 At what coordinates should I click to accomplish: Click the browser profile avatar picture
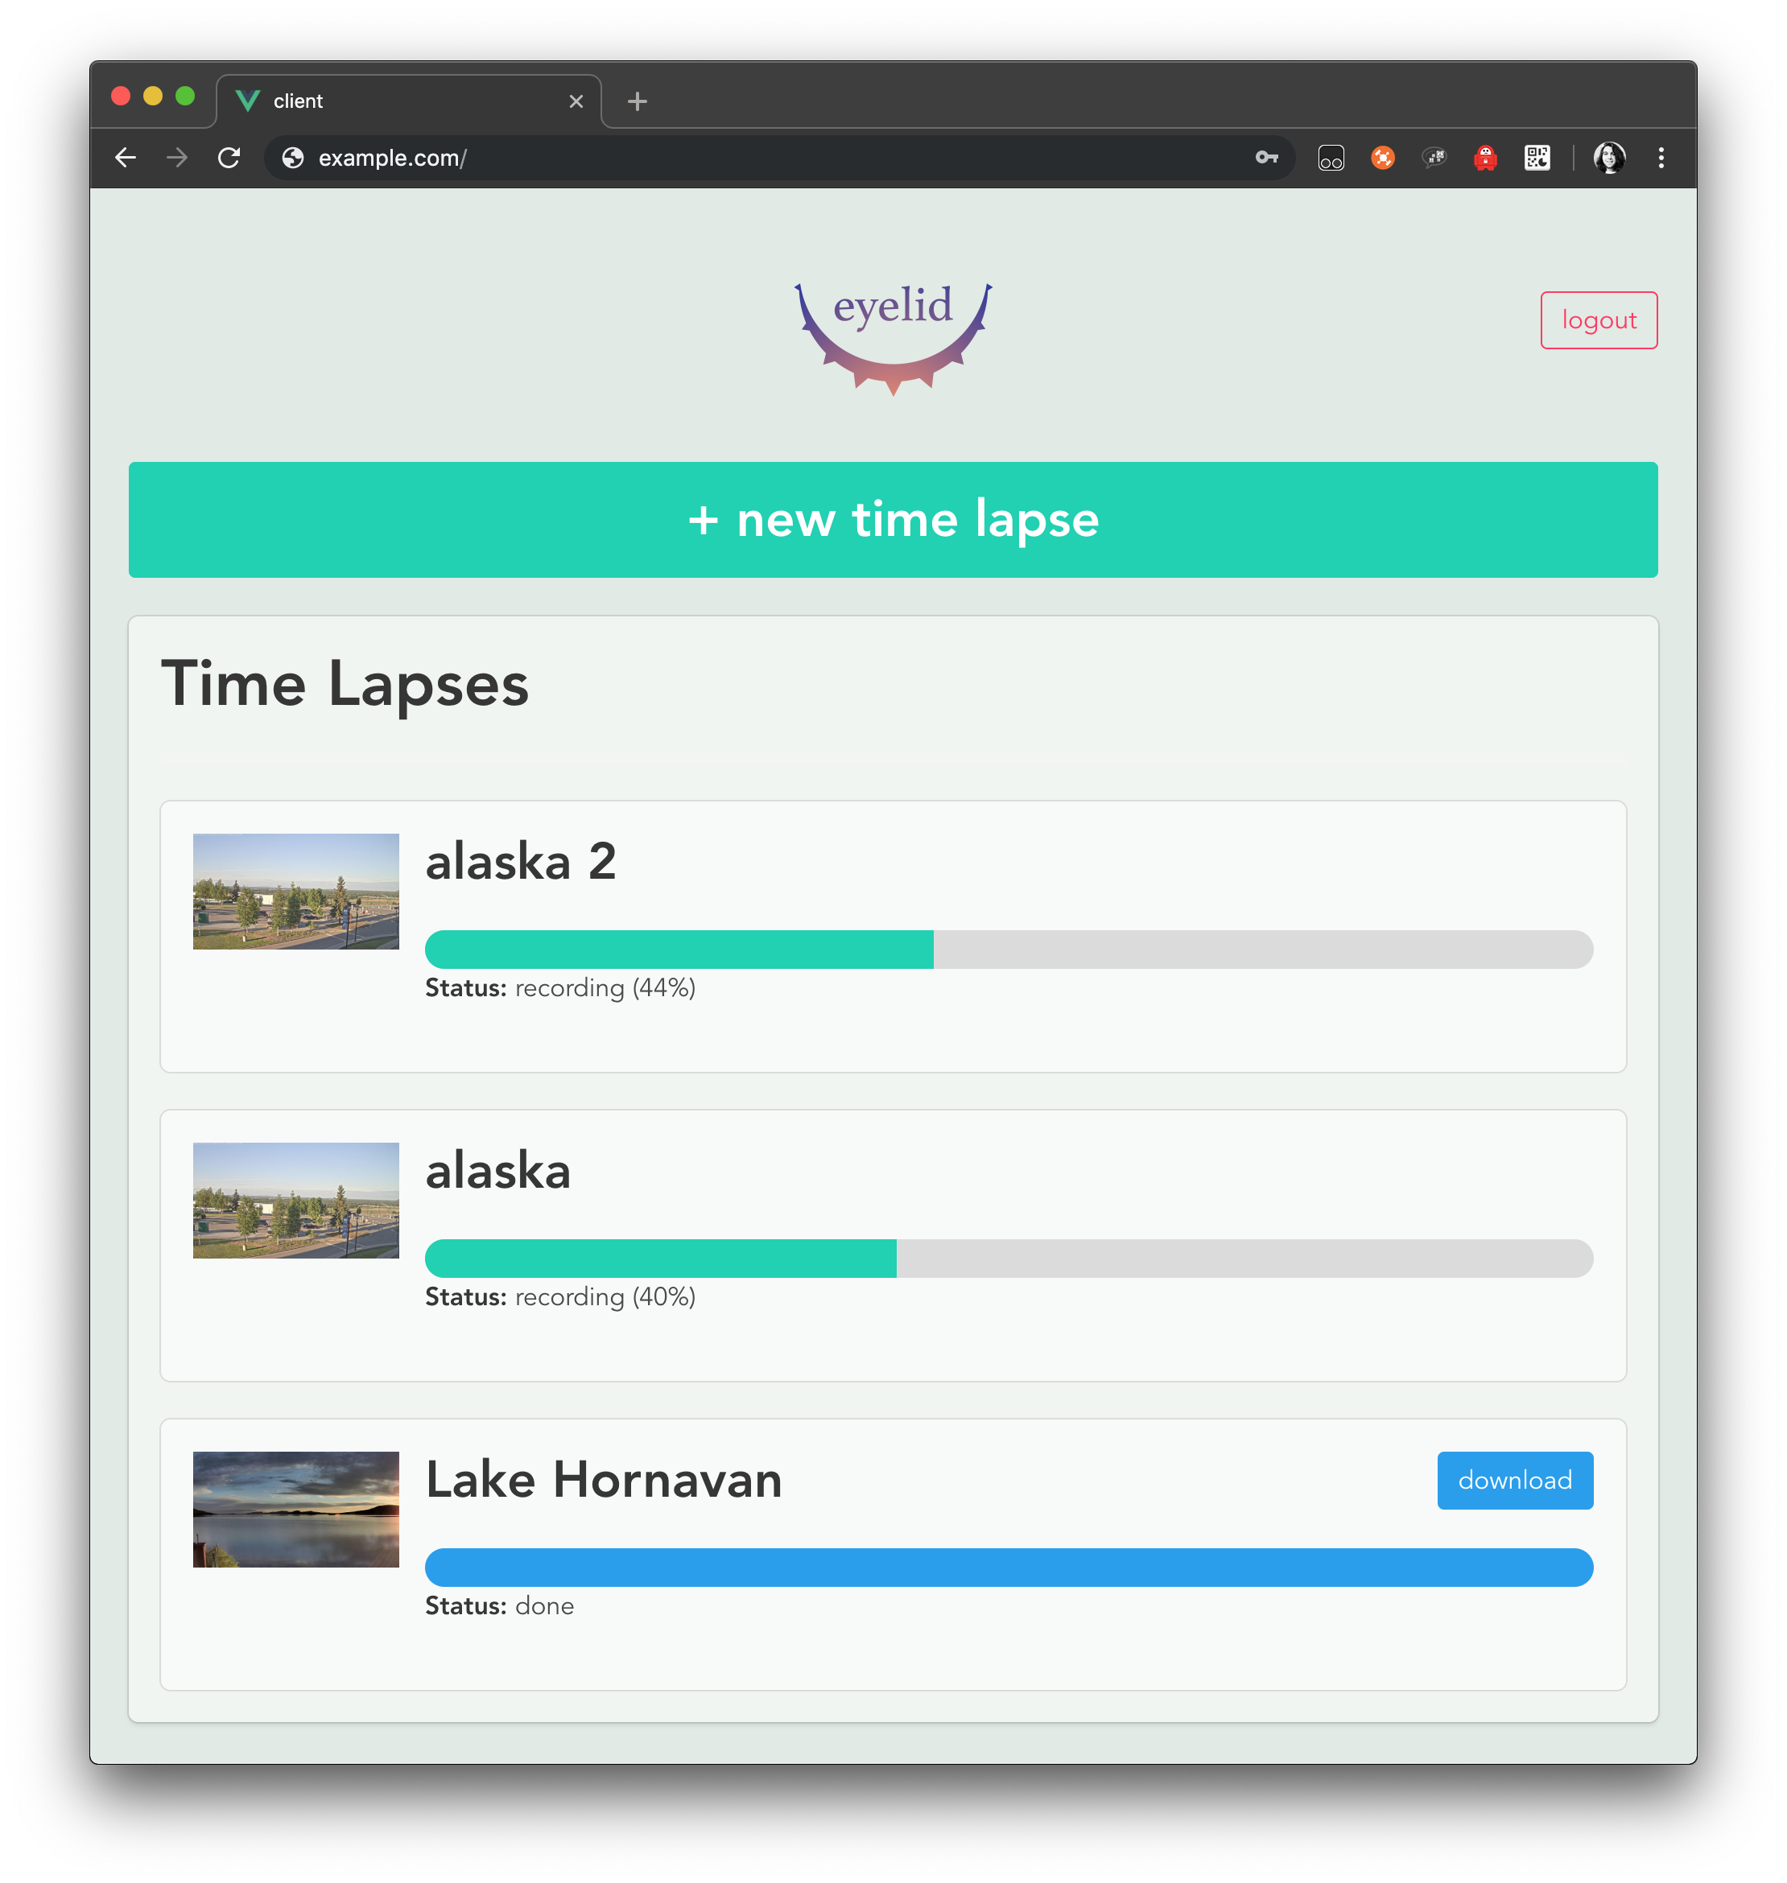point(1610,158)
